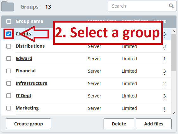This screenshot has height=134, width=178.
Task: Click Server storage type for Edward
Action: (94, 59)
